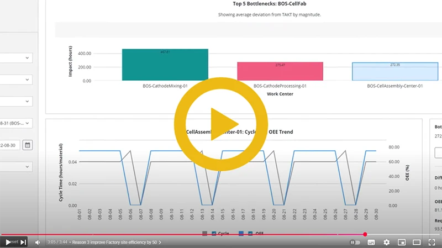Click the 'BOS-CathodeMixing-01' axis label
Viewport: 442px width, 248px height.
[x=165, y=86]
